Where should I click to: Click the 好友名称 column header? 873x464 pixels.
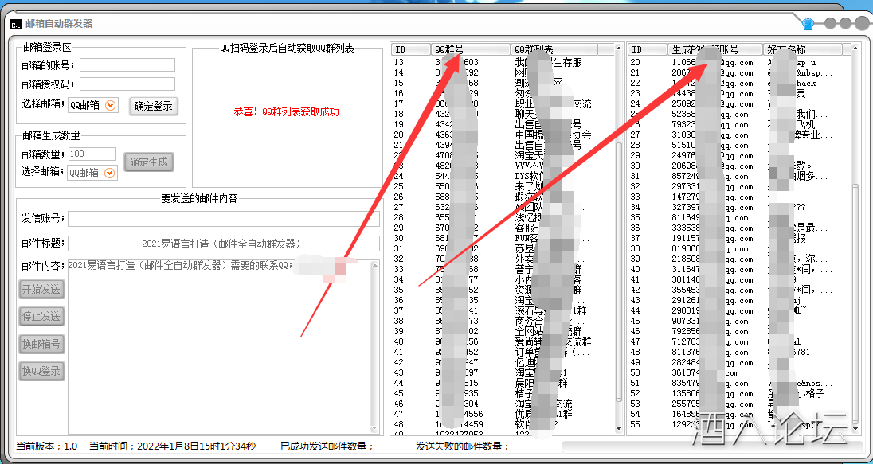coord(804,49)
